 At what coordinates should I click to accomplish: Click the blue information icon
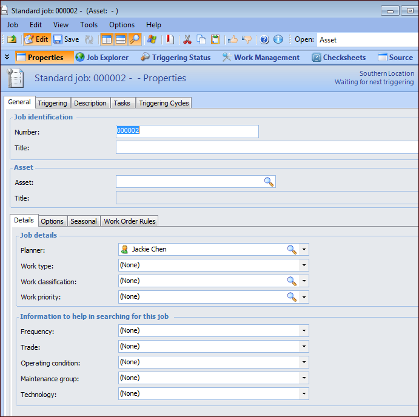tap(278, 39)
